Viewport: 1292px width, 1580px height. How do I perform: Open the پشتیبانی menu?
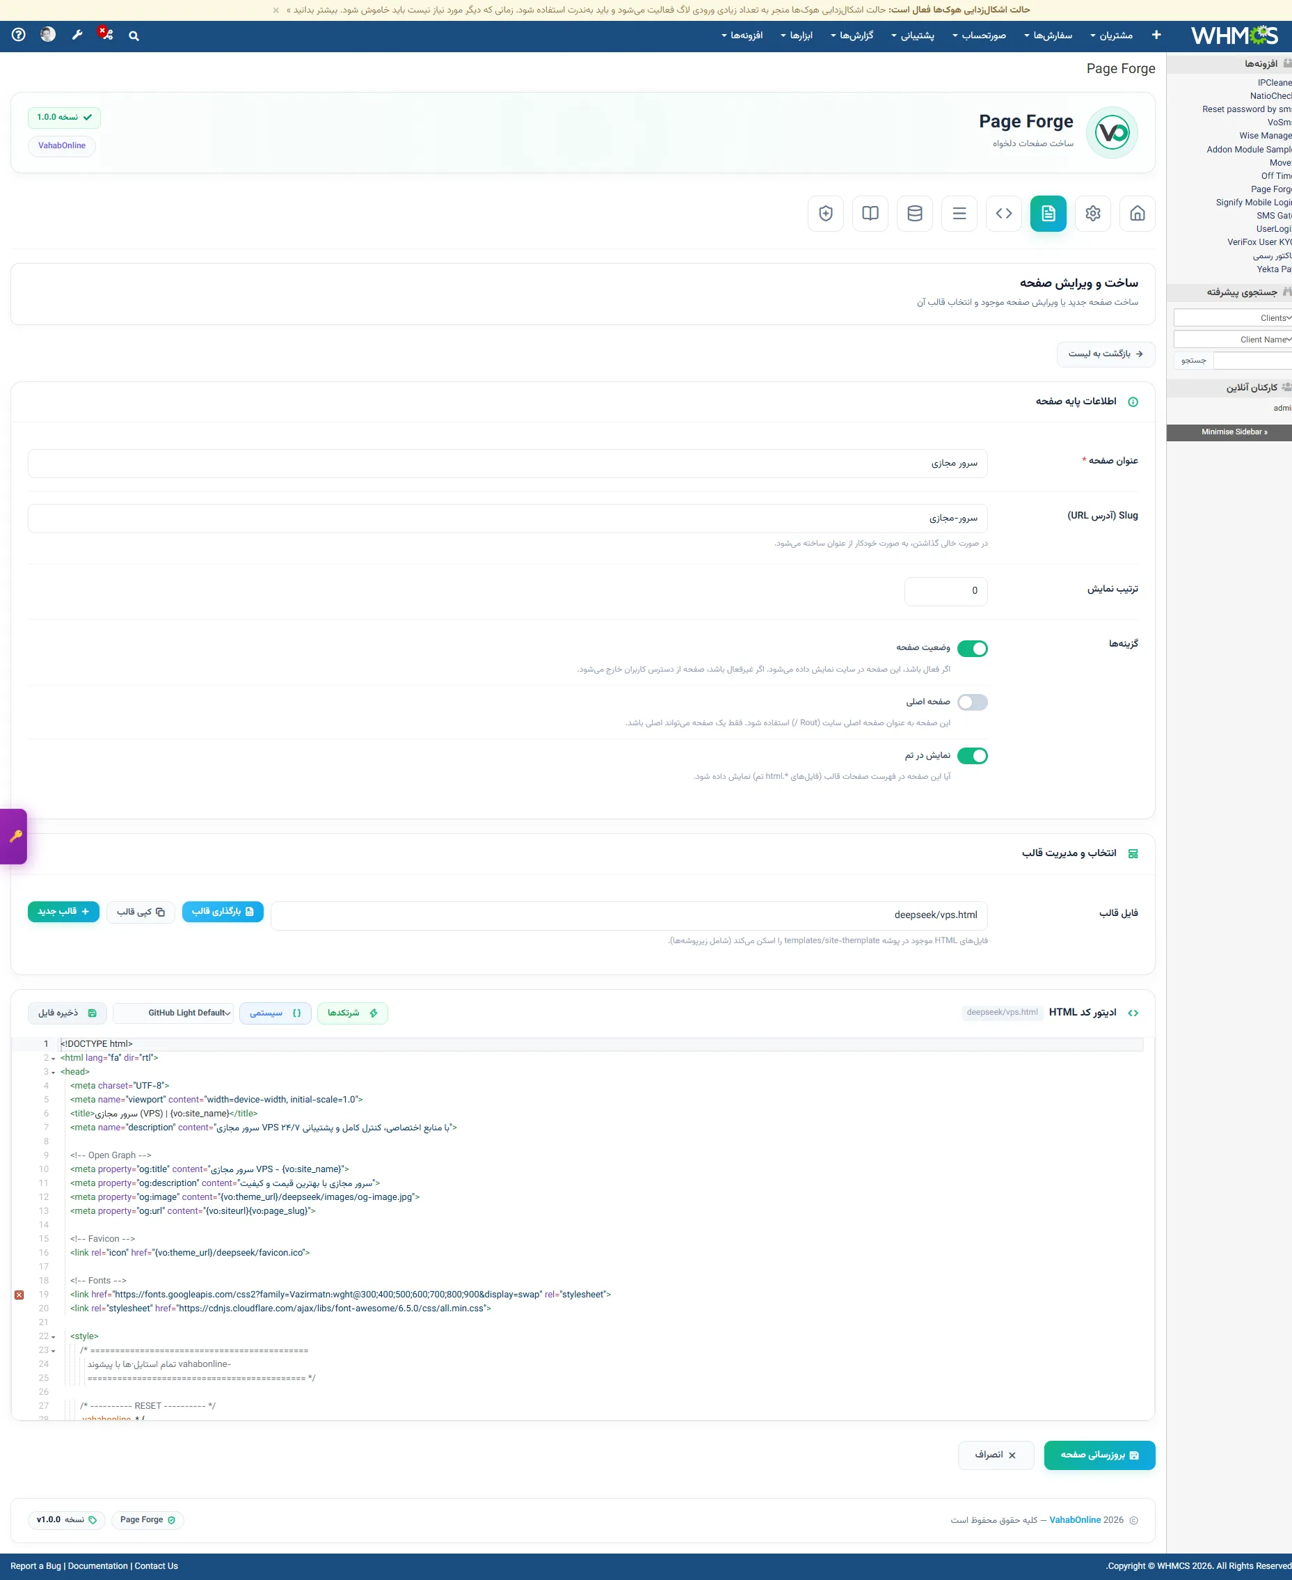point(912,35)
